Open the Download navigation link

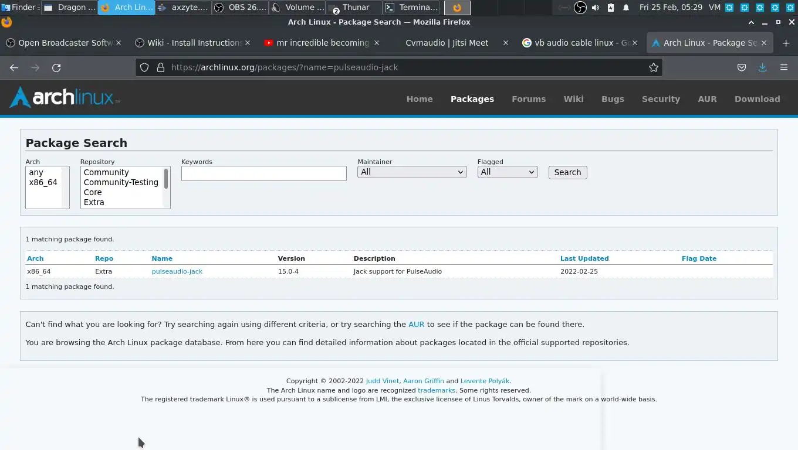(x=757, y=99)
